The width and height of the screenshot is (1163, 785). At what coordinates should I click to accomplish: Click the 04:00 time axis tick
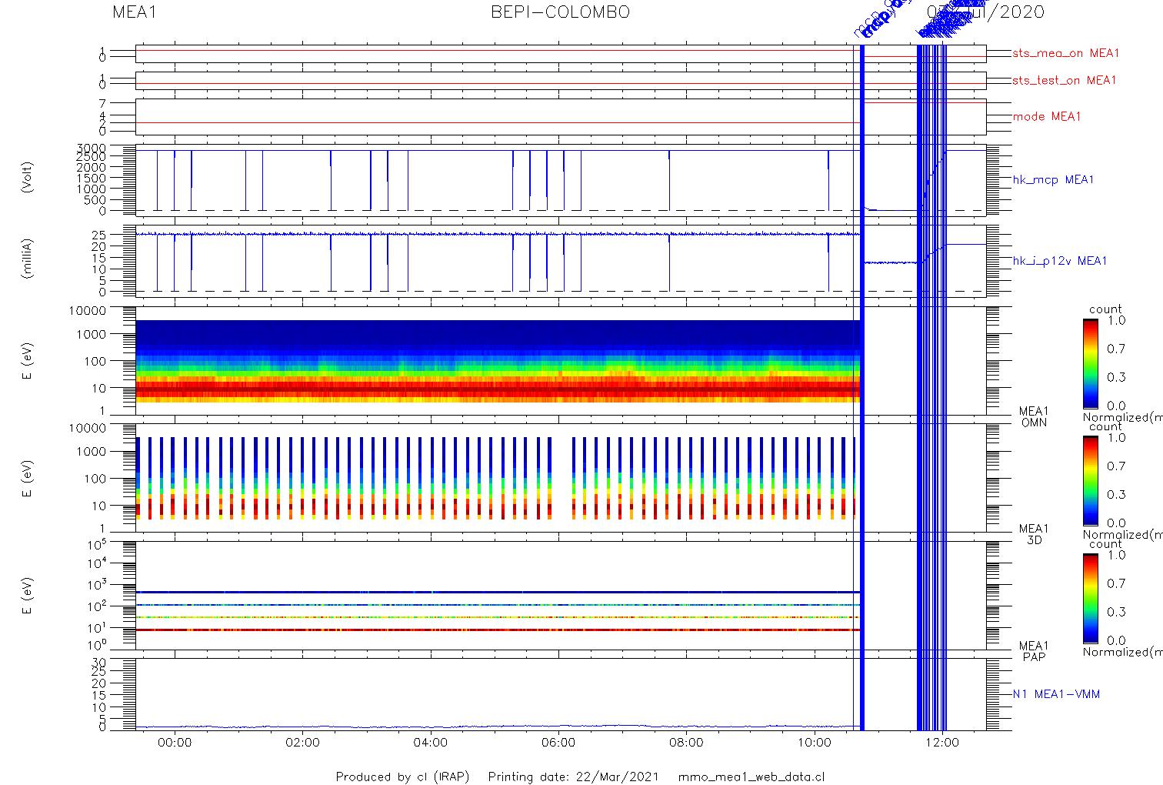430,743
